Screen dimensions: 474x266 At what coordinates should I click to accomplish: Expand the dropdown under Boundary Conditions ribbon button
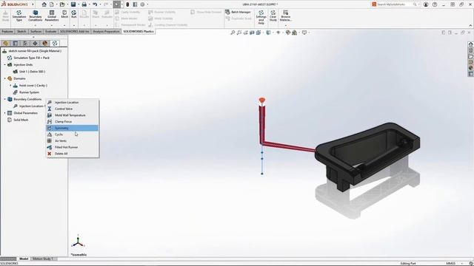(35, 25)
